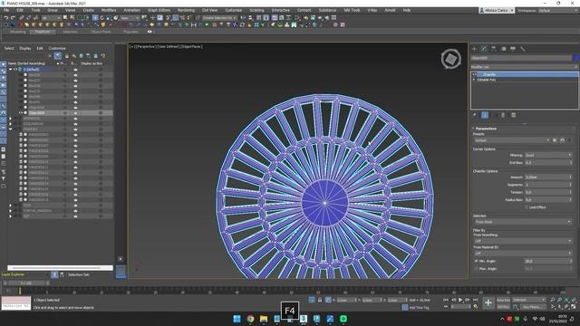The image size is (580, 326).
Task: Click Remove modifier from stack icon
Action: point(503,115)
